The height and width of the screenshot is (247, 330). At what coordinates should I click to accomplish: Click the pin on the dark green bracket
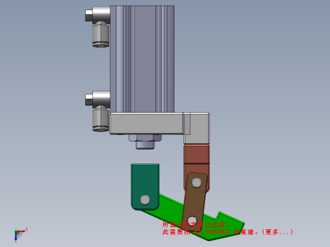click(x=145, y=199)
